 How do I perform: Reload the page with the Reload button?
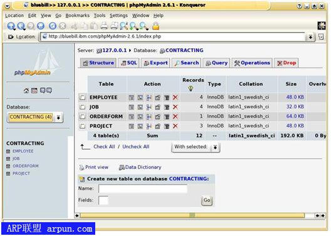pyautogui.click(x=53, y=26)
